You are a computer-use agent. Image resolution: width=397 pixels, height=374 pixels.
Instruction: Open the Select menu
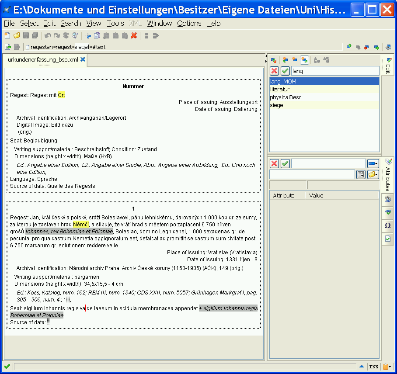coord(29,23)
